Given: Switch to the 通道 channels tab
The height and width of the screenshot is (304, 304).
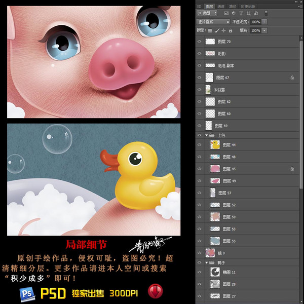Looking at the screenshot, I should coord(221,7).
